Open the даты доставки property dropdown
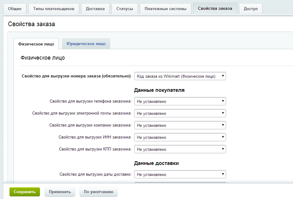Image resolution: width=293 pixels, height=199 pixels. (180, 174)
